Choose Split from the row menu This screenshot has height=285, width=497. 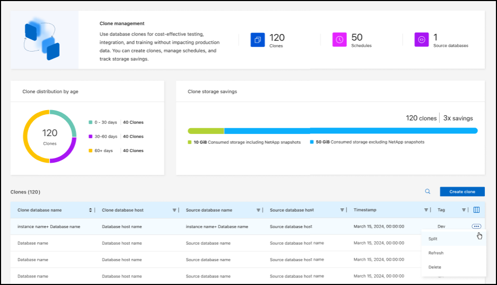point(433,239)
